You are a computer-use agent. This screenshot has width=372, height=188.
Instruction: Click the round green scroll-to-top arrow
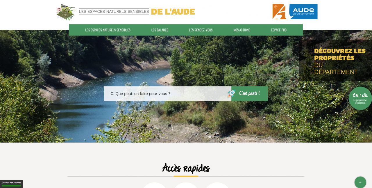360,182
